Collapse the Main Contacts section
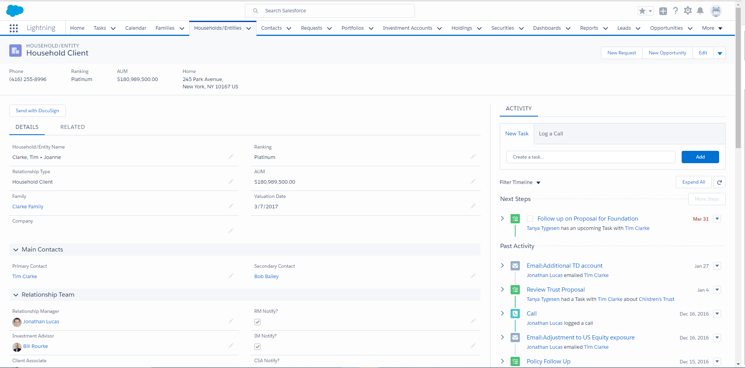745x368 pixels. (x=16, y=250)
